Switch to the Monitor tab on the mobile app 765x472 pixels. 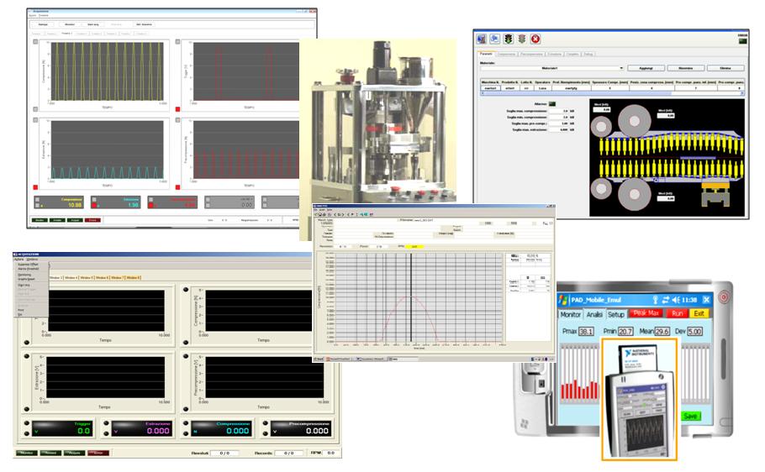570,314
